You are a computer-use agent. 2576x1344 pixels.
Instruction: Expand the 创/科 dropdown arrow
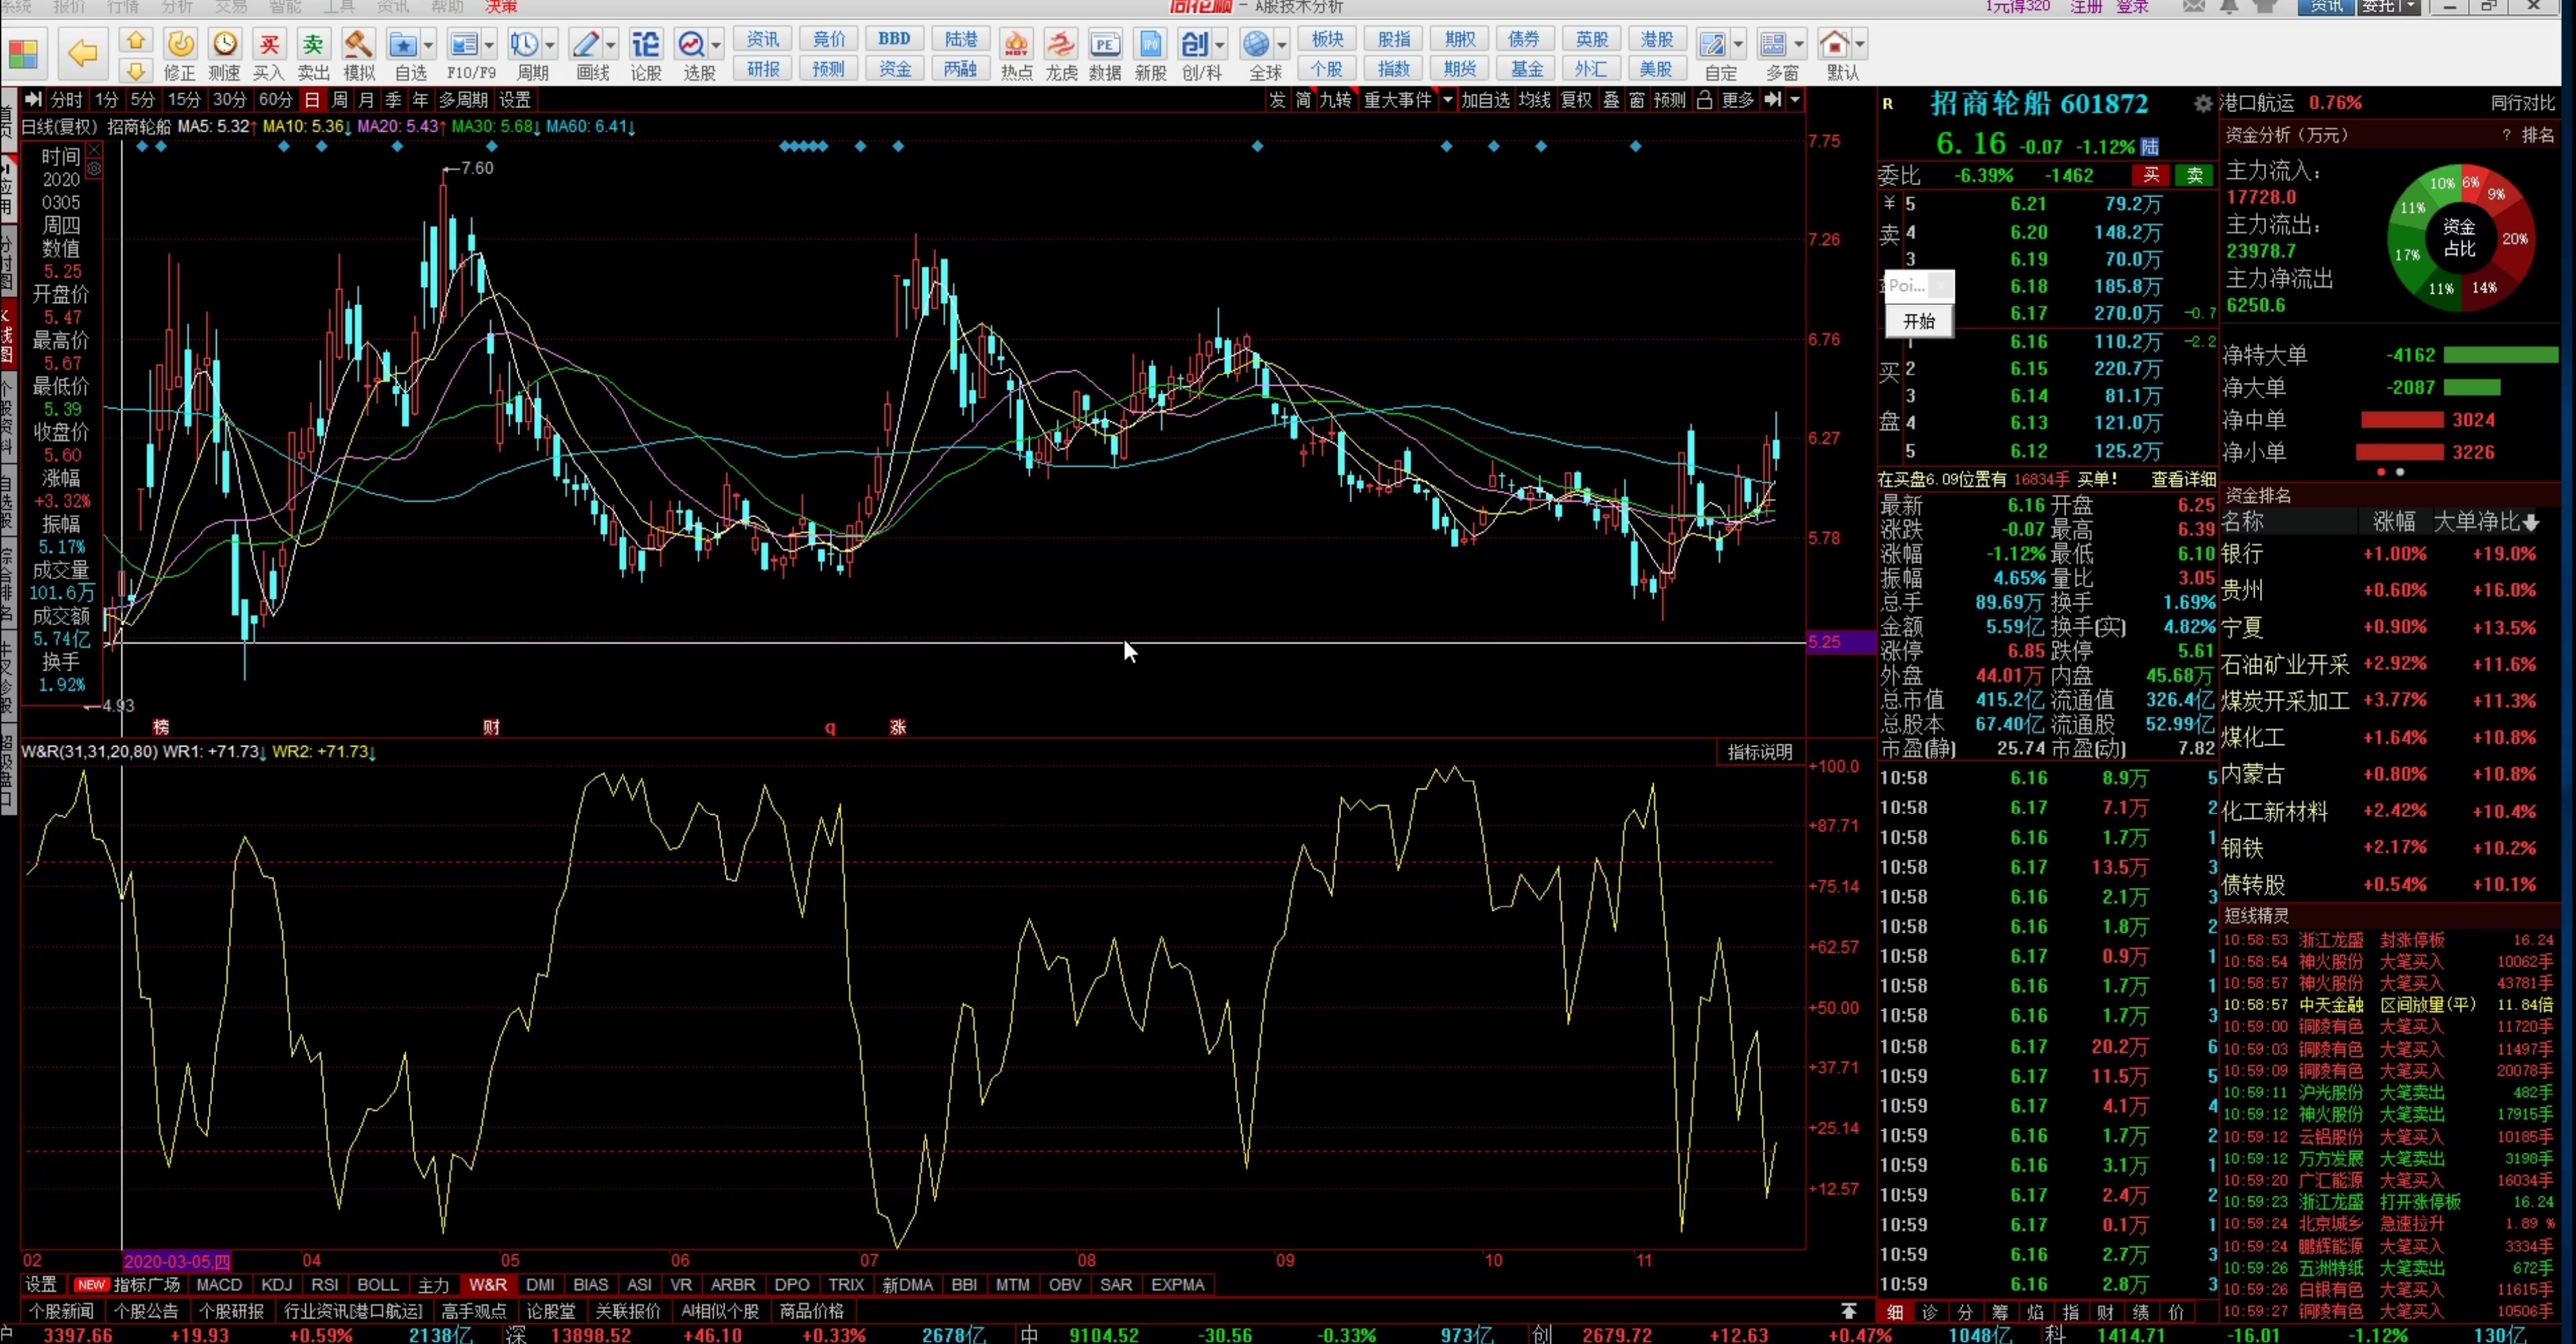(x=1220, y=45)
